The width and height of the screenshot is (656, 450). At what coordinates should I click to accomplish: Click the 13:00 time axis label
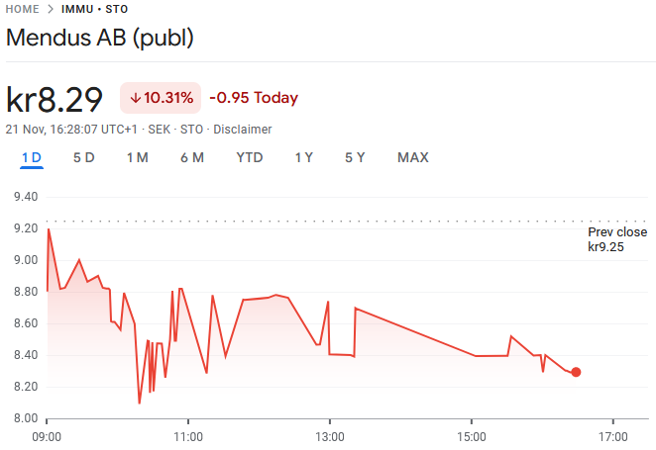329,434
